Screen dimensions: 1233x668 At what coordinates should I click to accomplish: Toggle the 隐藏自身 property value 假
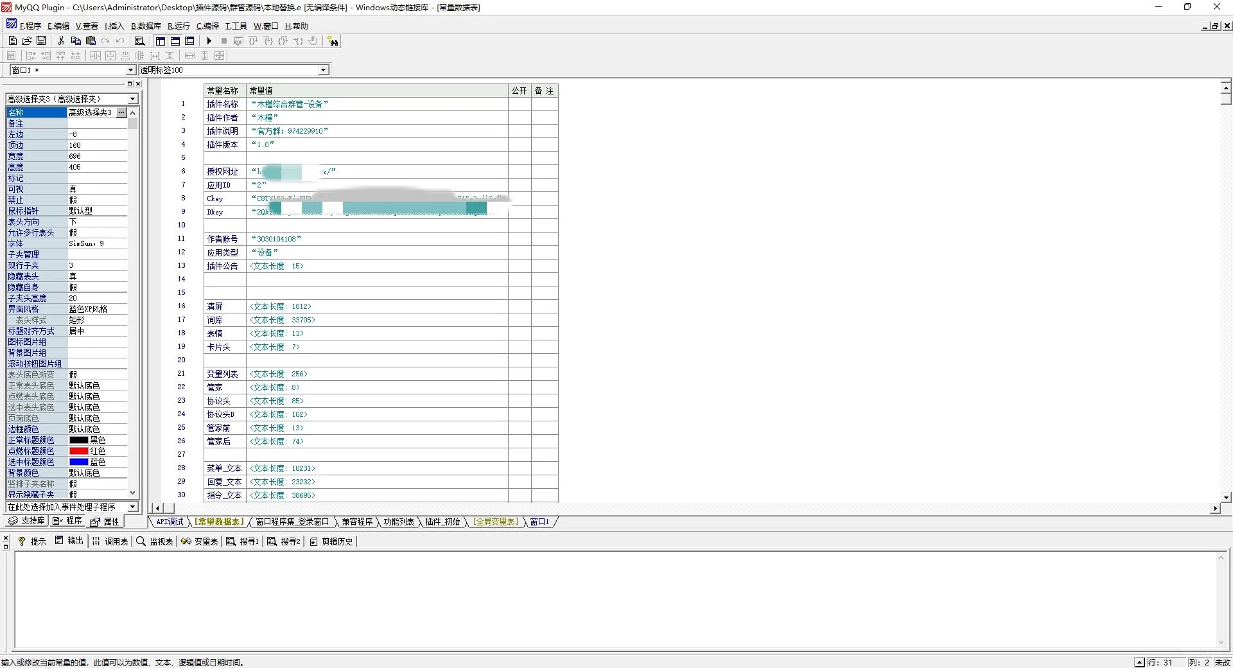point(97,287)
